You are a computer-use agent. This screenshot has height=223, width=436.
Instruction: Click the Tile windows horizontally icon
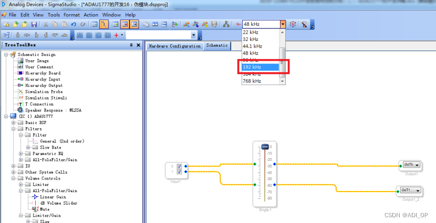155,25
